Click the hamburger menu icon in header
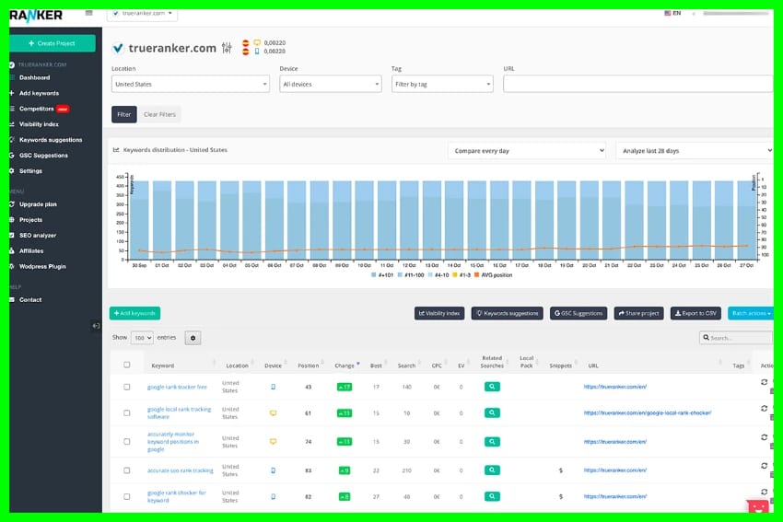783x522 pixels. click(x=88, y=14)
